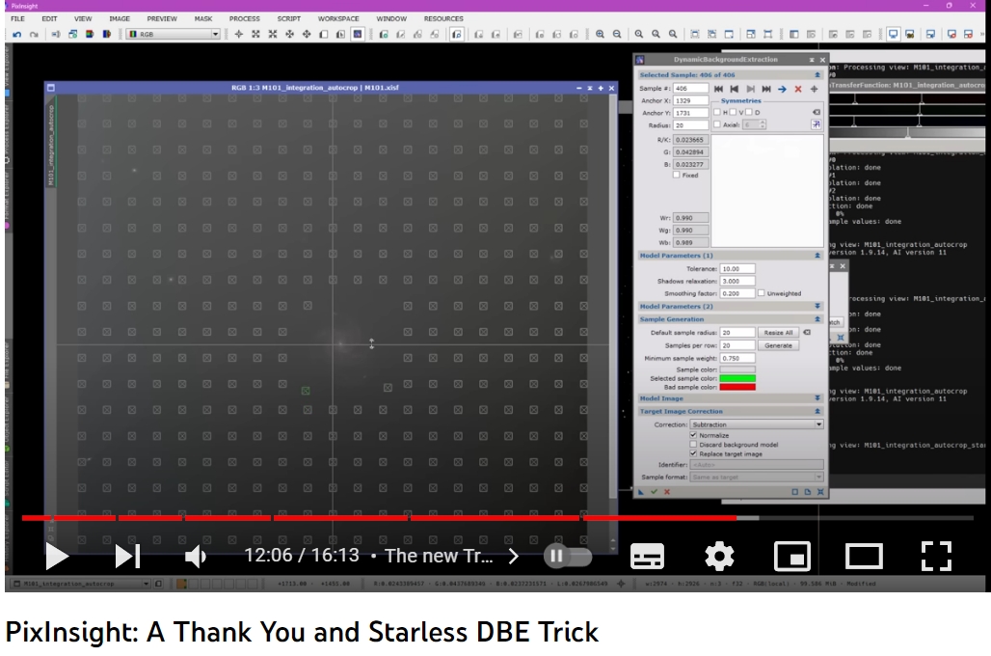Enable YouTube miniplayer mode
991x656 pixels.
tap(791, 557)
